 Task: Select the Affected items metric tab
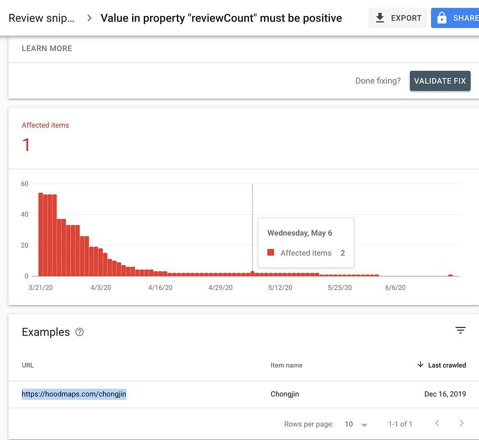[x=46, y=137]
